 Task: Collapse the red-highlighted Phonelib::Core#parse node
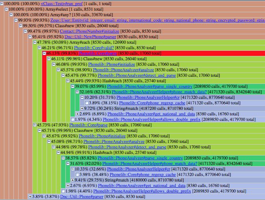(x=44, y=54)
